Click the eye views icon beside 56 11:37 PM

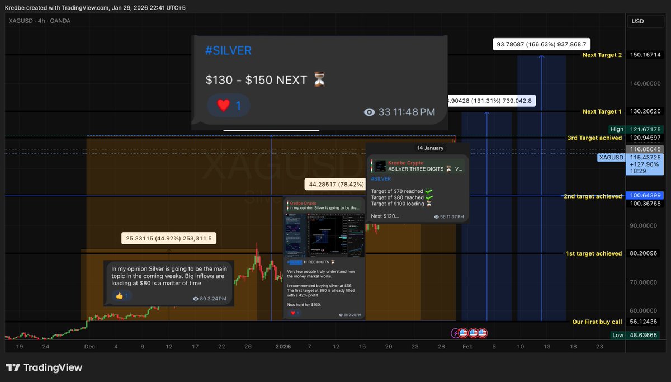click(x=436, y=216)
